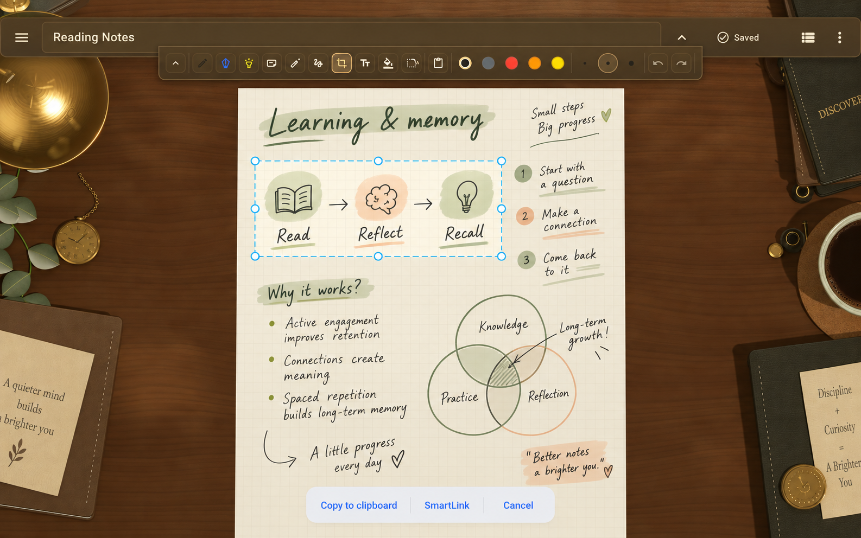Image resolution: width=861 pixels, height=538 pixels.
Task: Click the bottom-right crop selection handle
Action: pos(502,256)
